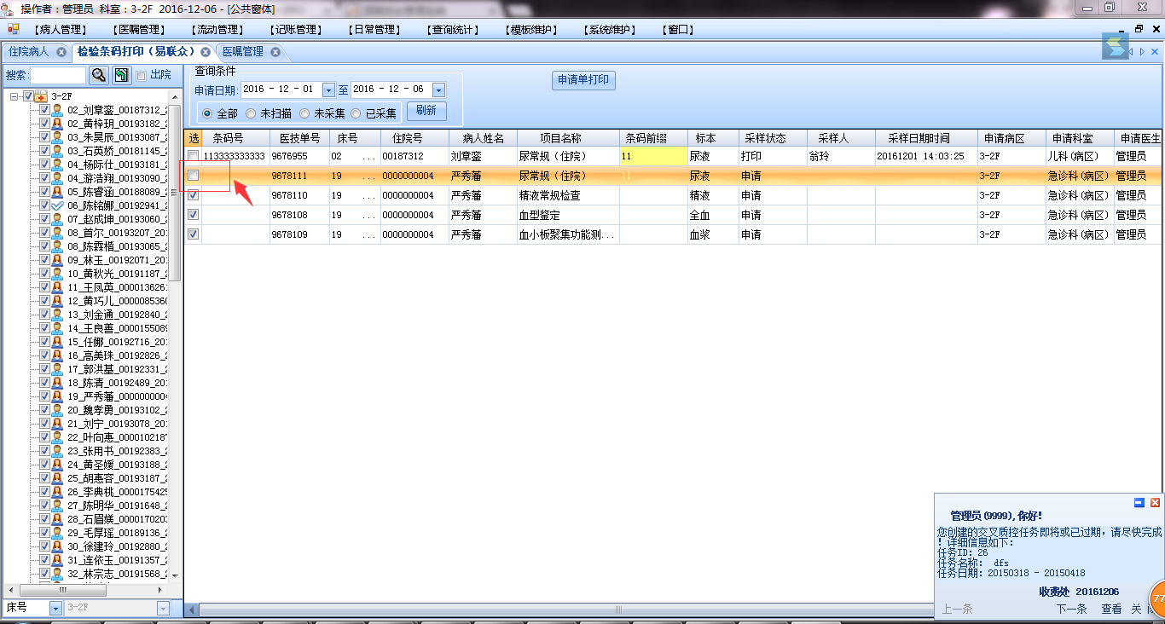Check the row checkbox for 医技单号 9678111
The width and height of the screenshot is (1165, 624).
pos(194,176)
